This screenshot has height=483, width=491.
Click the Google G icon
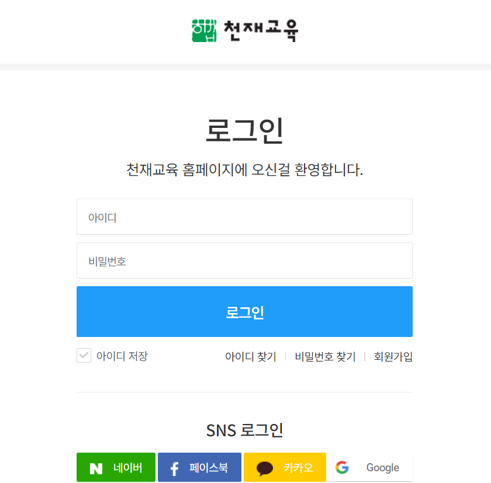pos(342,467)
